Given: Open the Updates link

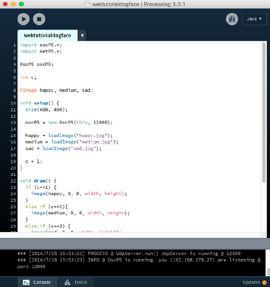Looking at the screenshot, I should tap(251, 282).
